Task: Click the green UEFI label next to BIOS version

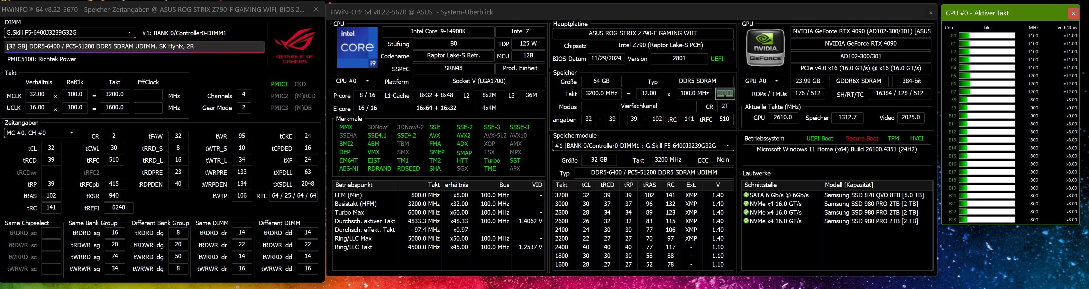Action: [x=717, y=59]
